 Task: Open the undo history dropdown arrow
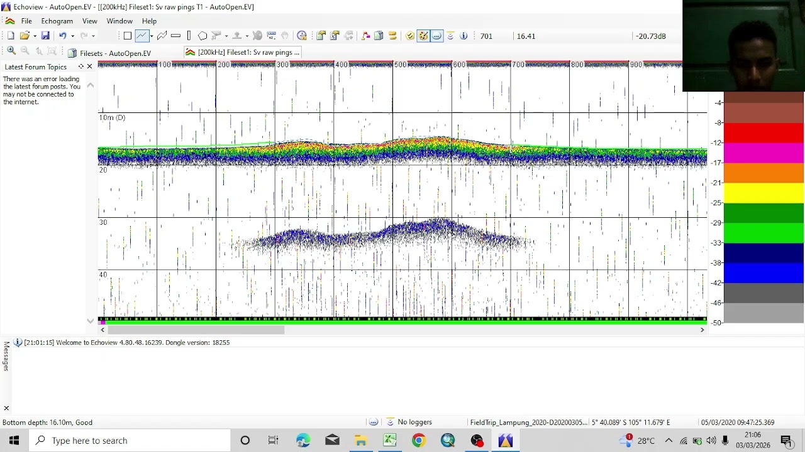point(72,36)
